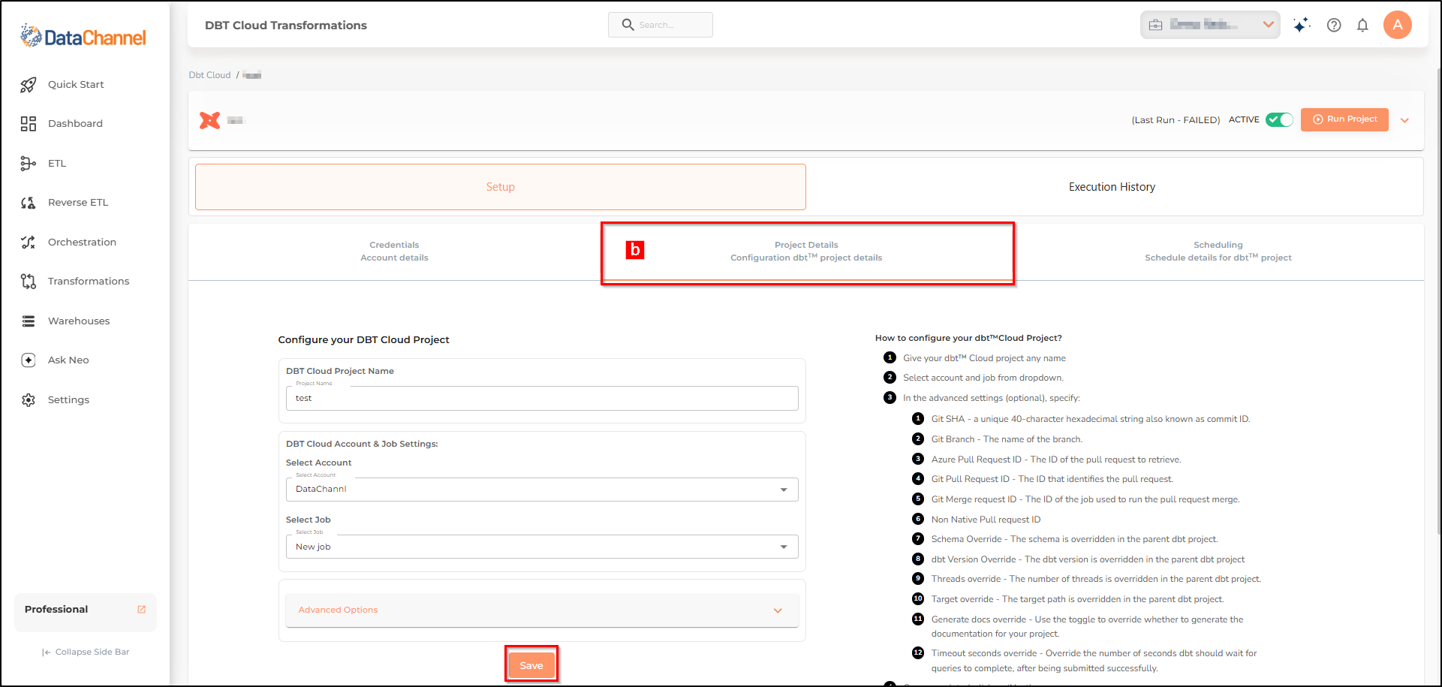Click the Reverse ETL icon
The image size is (1442, 687).
pyautogui.click(x=29, y=203)
